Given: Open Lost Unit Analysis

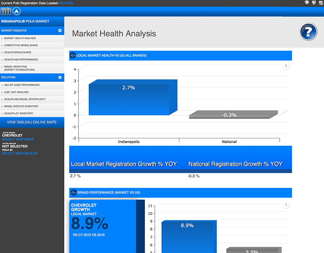Looking at the screenshot, I should [32, 92].
